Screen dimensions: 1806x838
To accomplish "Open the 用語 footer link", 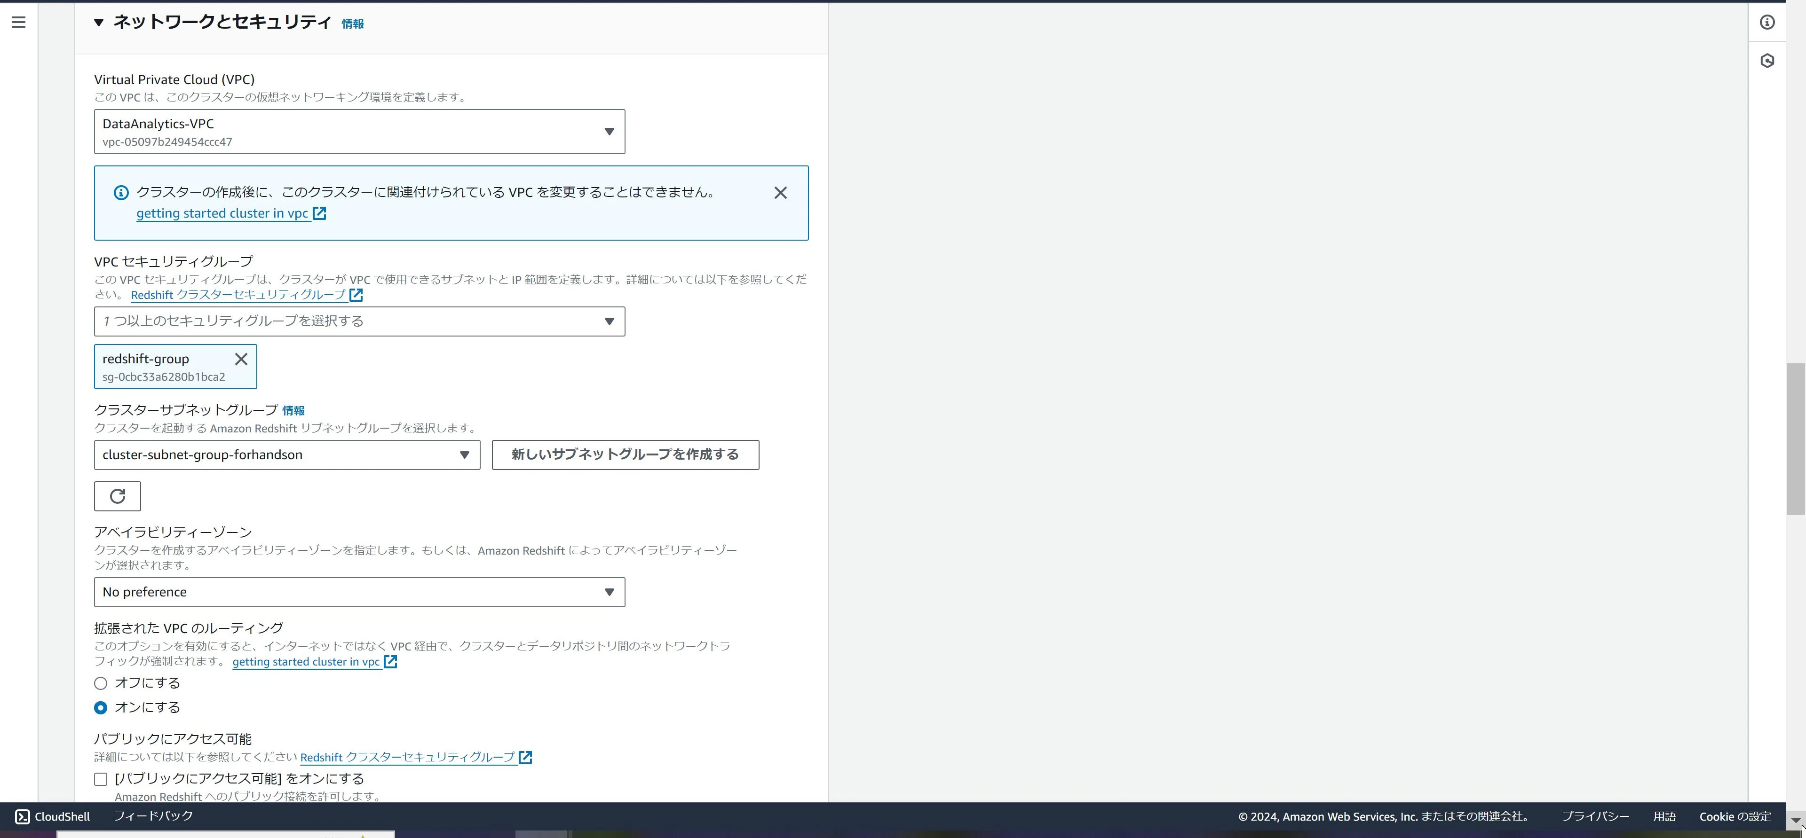I will pos(1664,816).
